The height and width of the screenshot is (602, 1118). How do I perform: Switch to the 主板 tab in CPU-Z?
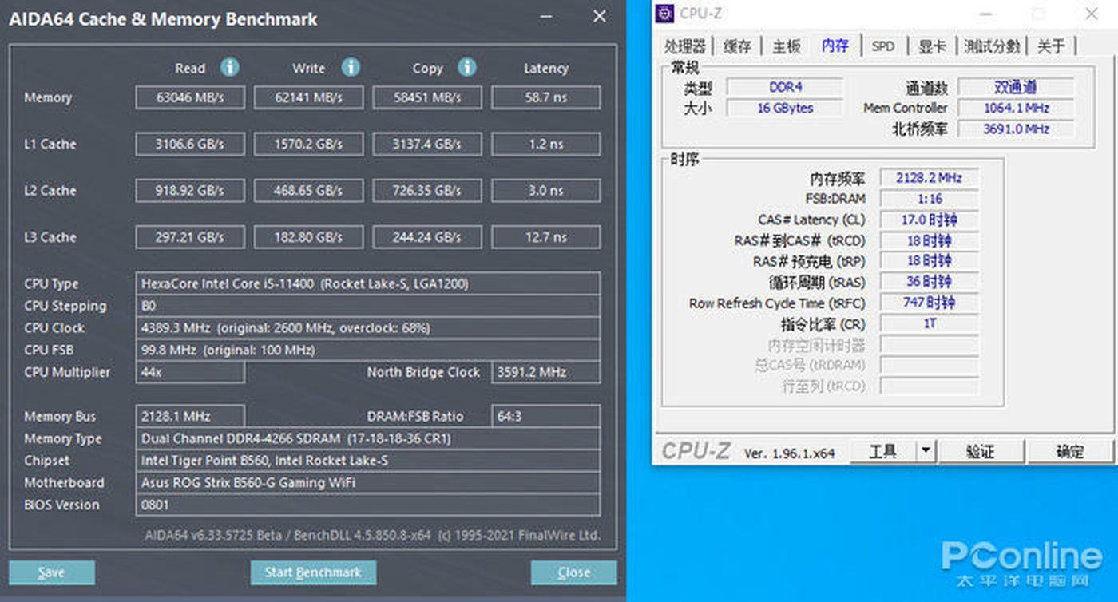click(786, 46)
